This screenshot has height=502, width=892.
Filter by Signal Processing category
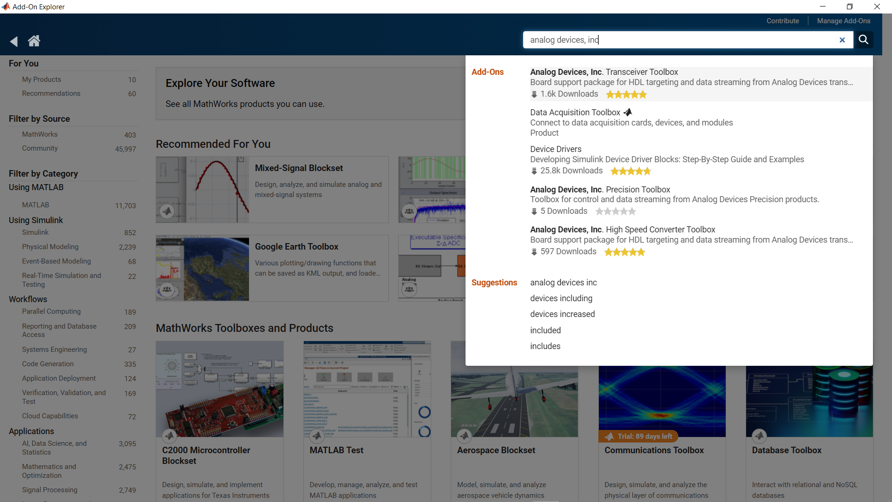(x=49, y=489)
